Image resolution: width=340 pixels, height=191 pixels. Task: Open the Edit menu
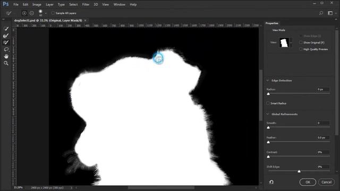click(x=25, y=4)
